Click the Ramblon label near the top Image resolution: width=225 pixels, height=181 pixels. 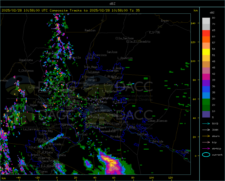coord(90,30)
